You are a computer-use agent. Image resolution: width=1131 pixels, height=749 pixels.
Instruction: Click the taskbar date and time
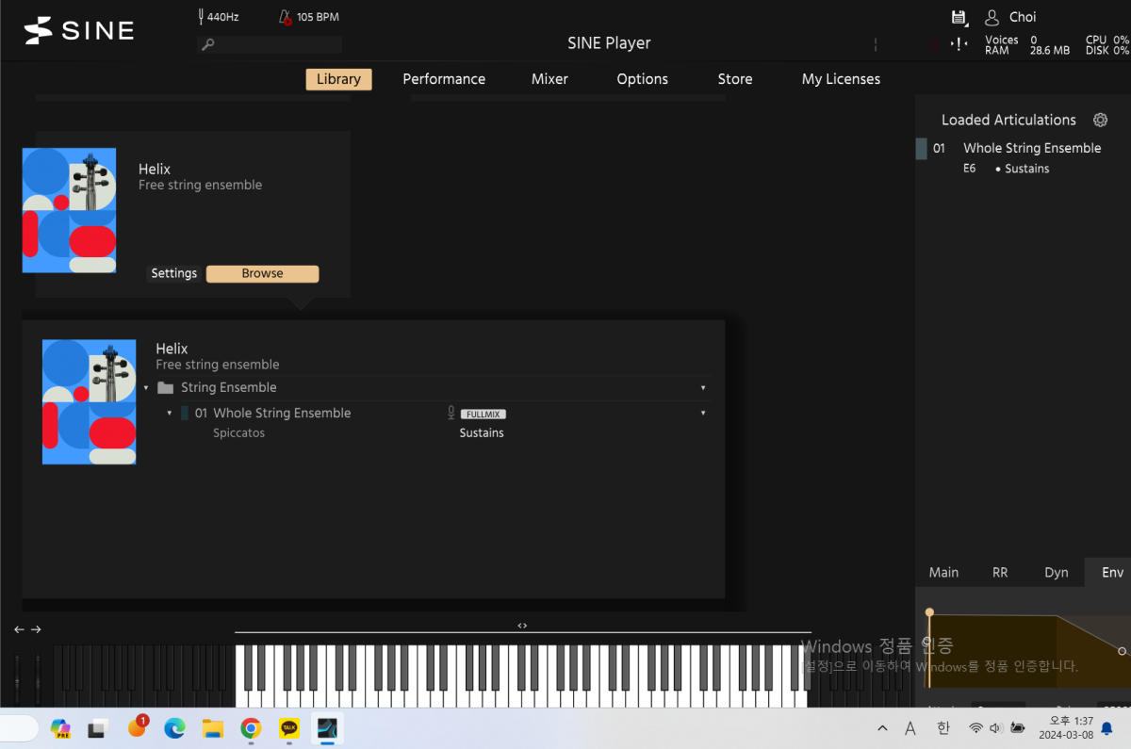point(1066,728)
